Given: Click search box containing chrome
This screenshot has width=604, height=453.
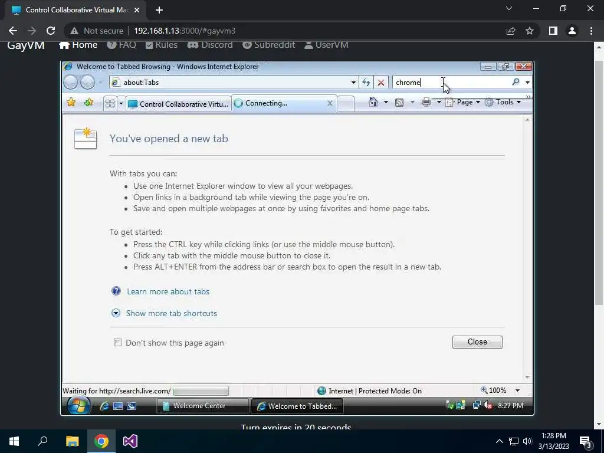Looking at the screenshot, I should (x=451, y=83).
